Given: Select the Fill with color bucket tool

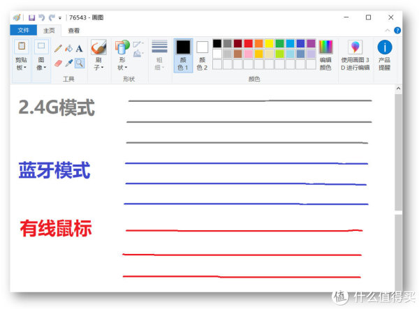Looking at the screenshot, I should tap(69, 48).
